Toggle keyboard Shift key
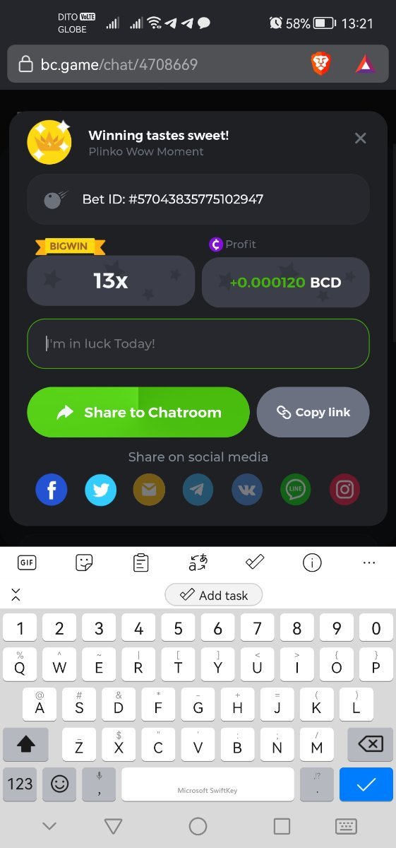 tap(25, 744)
